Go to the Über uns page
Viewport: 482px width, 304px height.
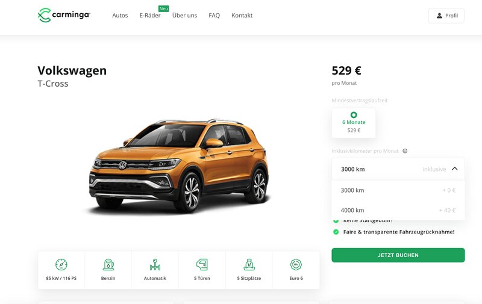[184, 16]
